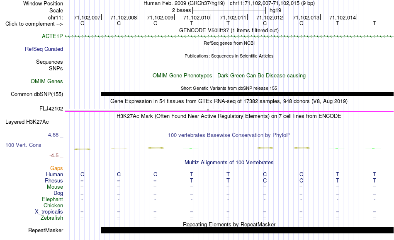The image size is (394, 240).
Task: Click the magenta FLJ42102 expression line
Action: [229, 111]
